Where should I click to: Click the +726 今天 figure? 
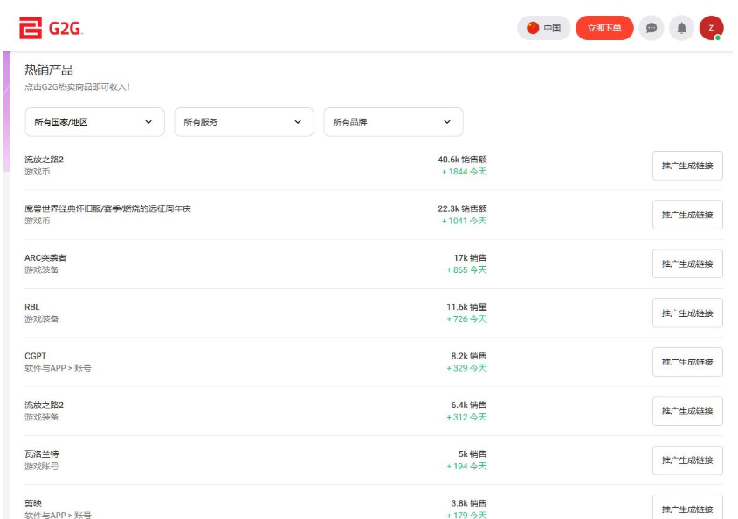click(466, 319)
